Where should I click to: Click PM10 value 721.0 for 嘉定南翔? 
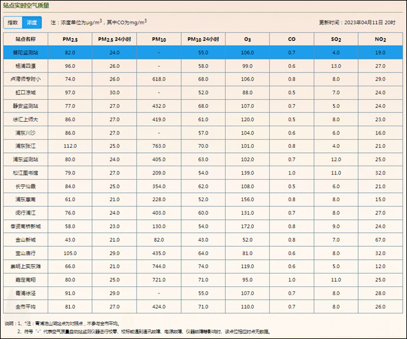pyautogui.click(x=159, y=280)
